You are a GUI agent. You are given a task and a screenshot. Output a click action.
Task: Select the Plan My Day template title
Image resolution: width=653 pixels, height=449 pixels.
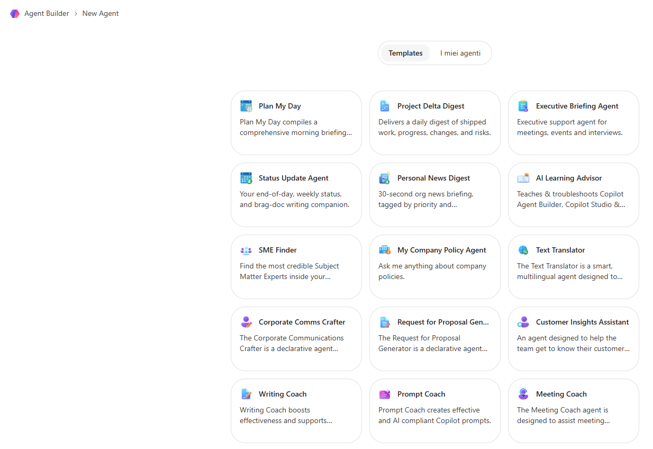pyautogui.click(x=280, y=106)
